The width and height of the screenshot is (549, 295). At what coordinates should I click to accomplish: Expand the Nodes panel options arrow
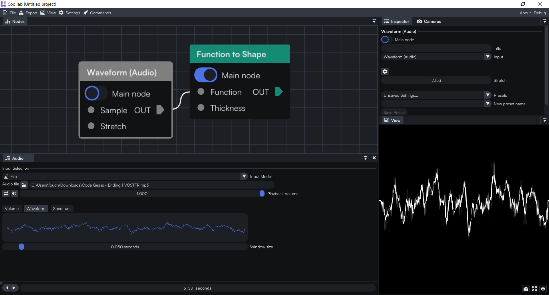click(374, 21)
